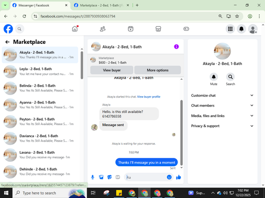Expand the Customize chat section

click(x=222, y=96)
